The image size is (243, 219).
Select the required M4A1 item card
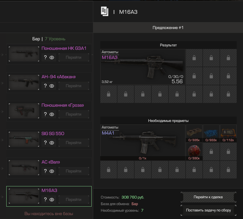coord(143,142)
